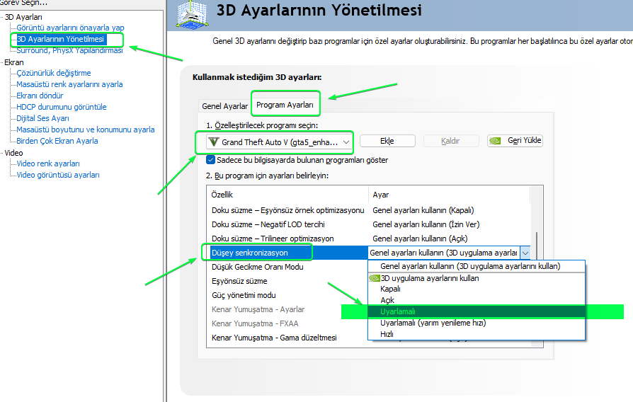This screenshot has width=633, height=402.
Task: Open Masaüstü renk ayarlarını ayarla
Action: [69, 84]
